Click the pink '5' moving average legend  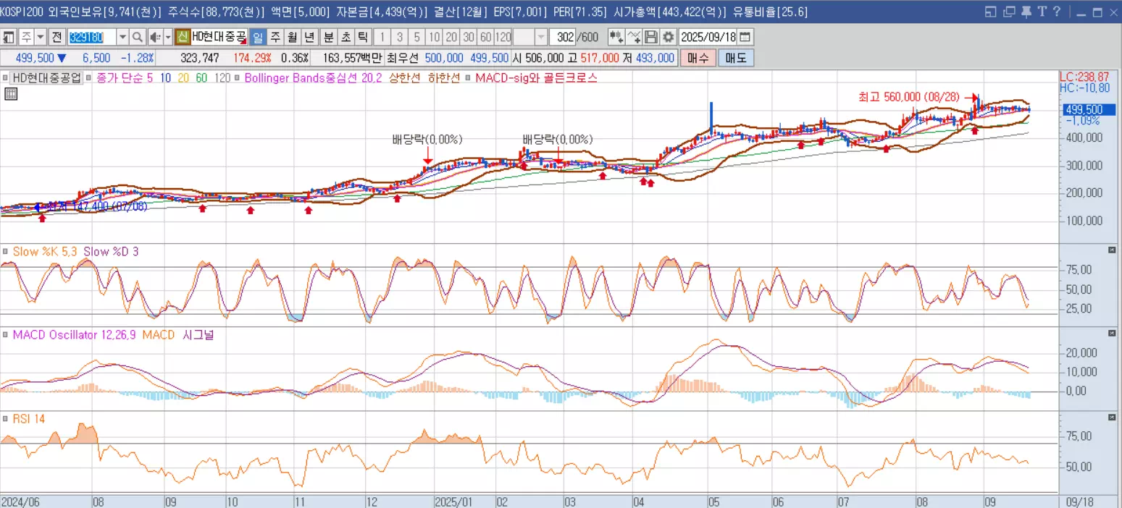click(150, 77)
